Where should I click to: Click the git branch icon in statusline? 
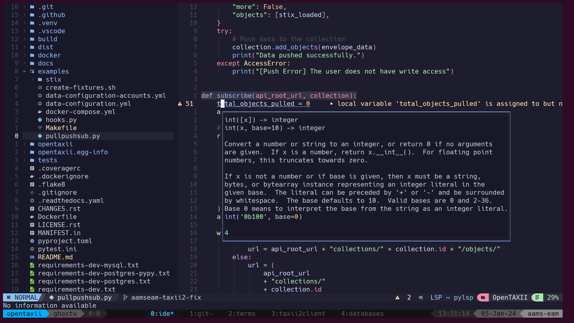[x=125, y=298]
